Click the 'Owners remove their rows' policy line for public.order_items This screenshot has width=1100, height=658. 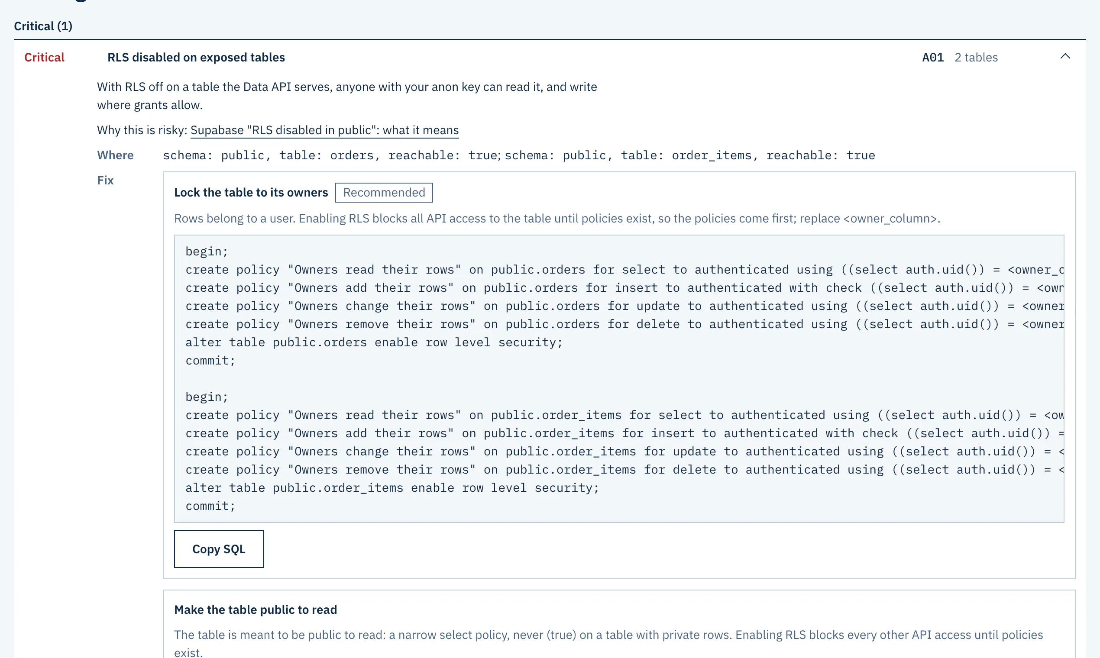(624, 470)
